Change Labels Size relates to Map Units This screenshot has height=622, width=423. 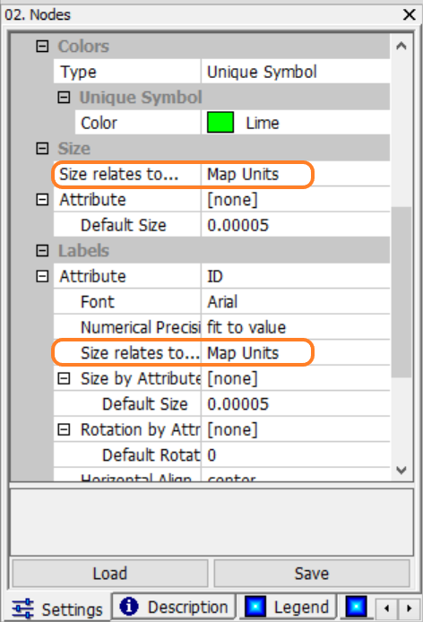pos(295,353)
